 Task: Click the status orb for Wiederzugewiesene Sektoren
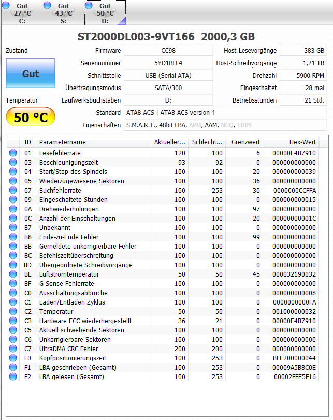(x=13, y=181)
